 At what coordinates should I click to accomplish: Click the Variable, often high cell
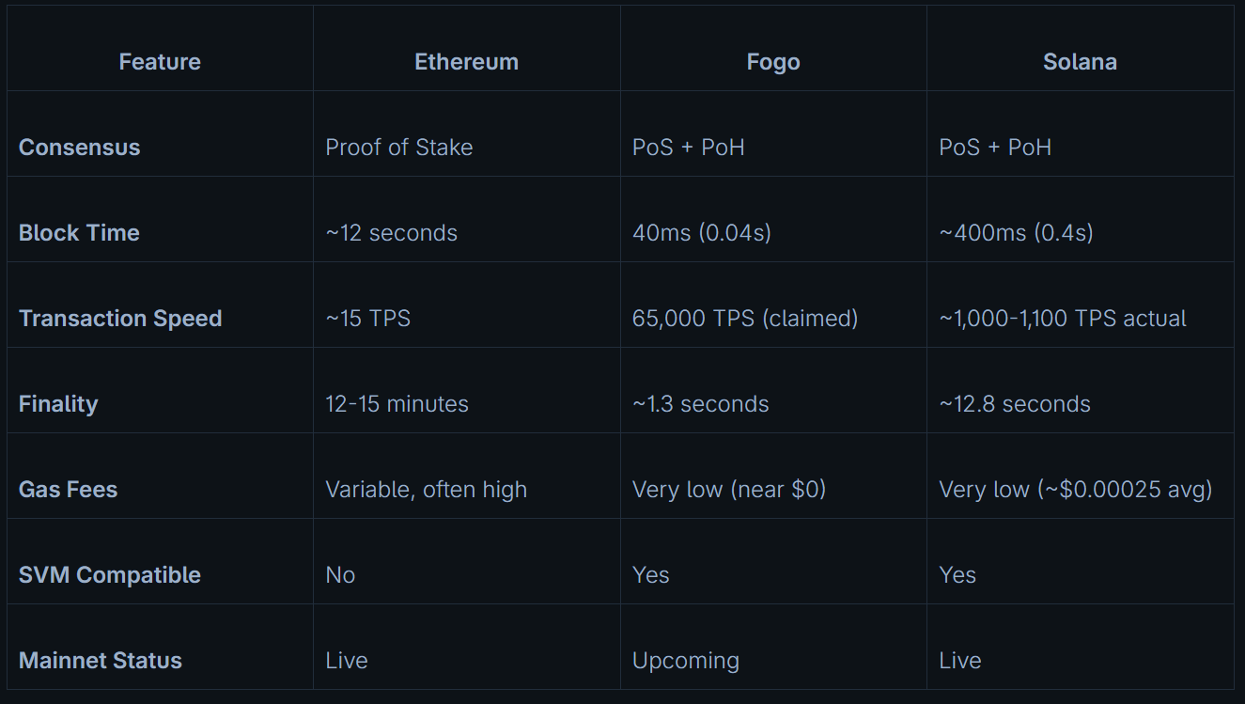tap(427, 490)
